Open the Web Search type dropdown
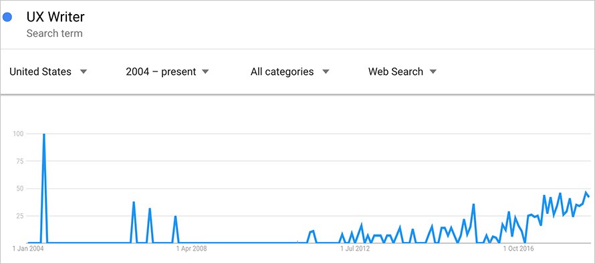 pyautogui.click(x=402, y=72)
